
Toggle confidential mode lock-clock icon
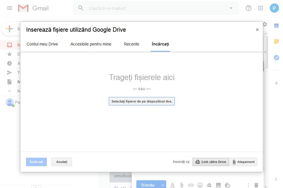pos(227,185)
